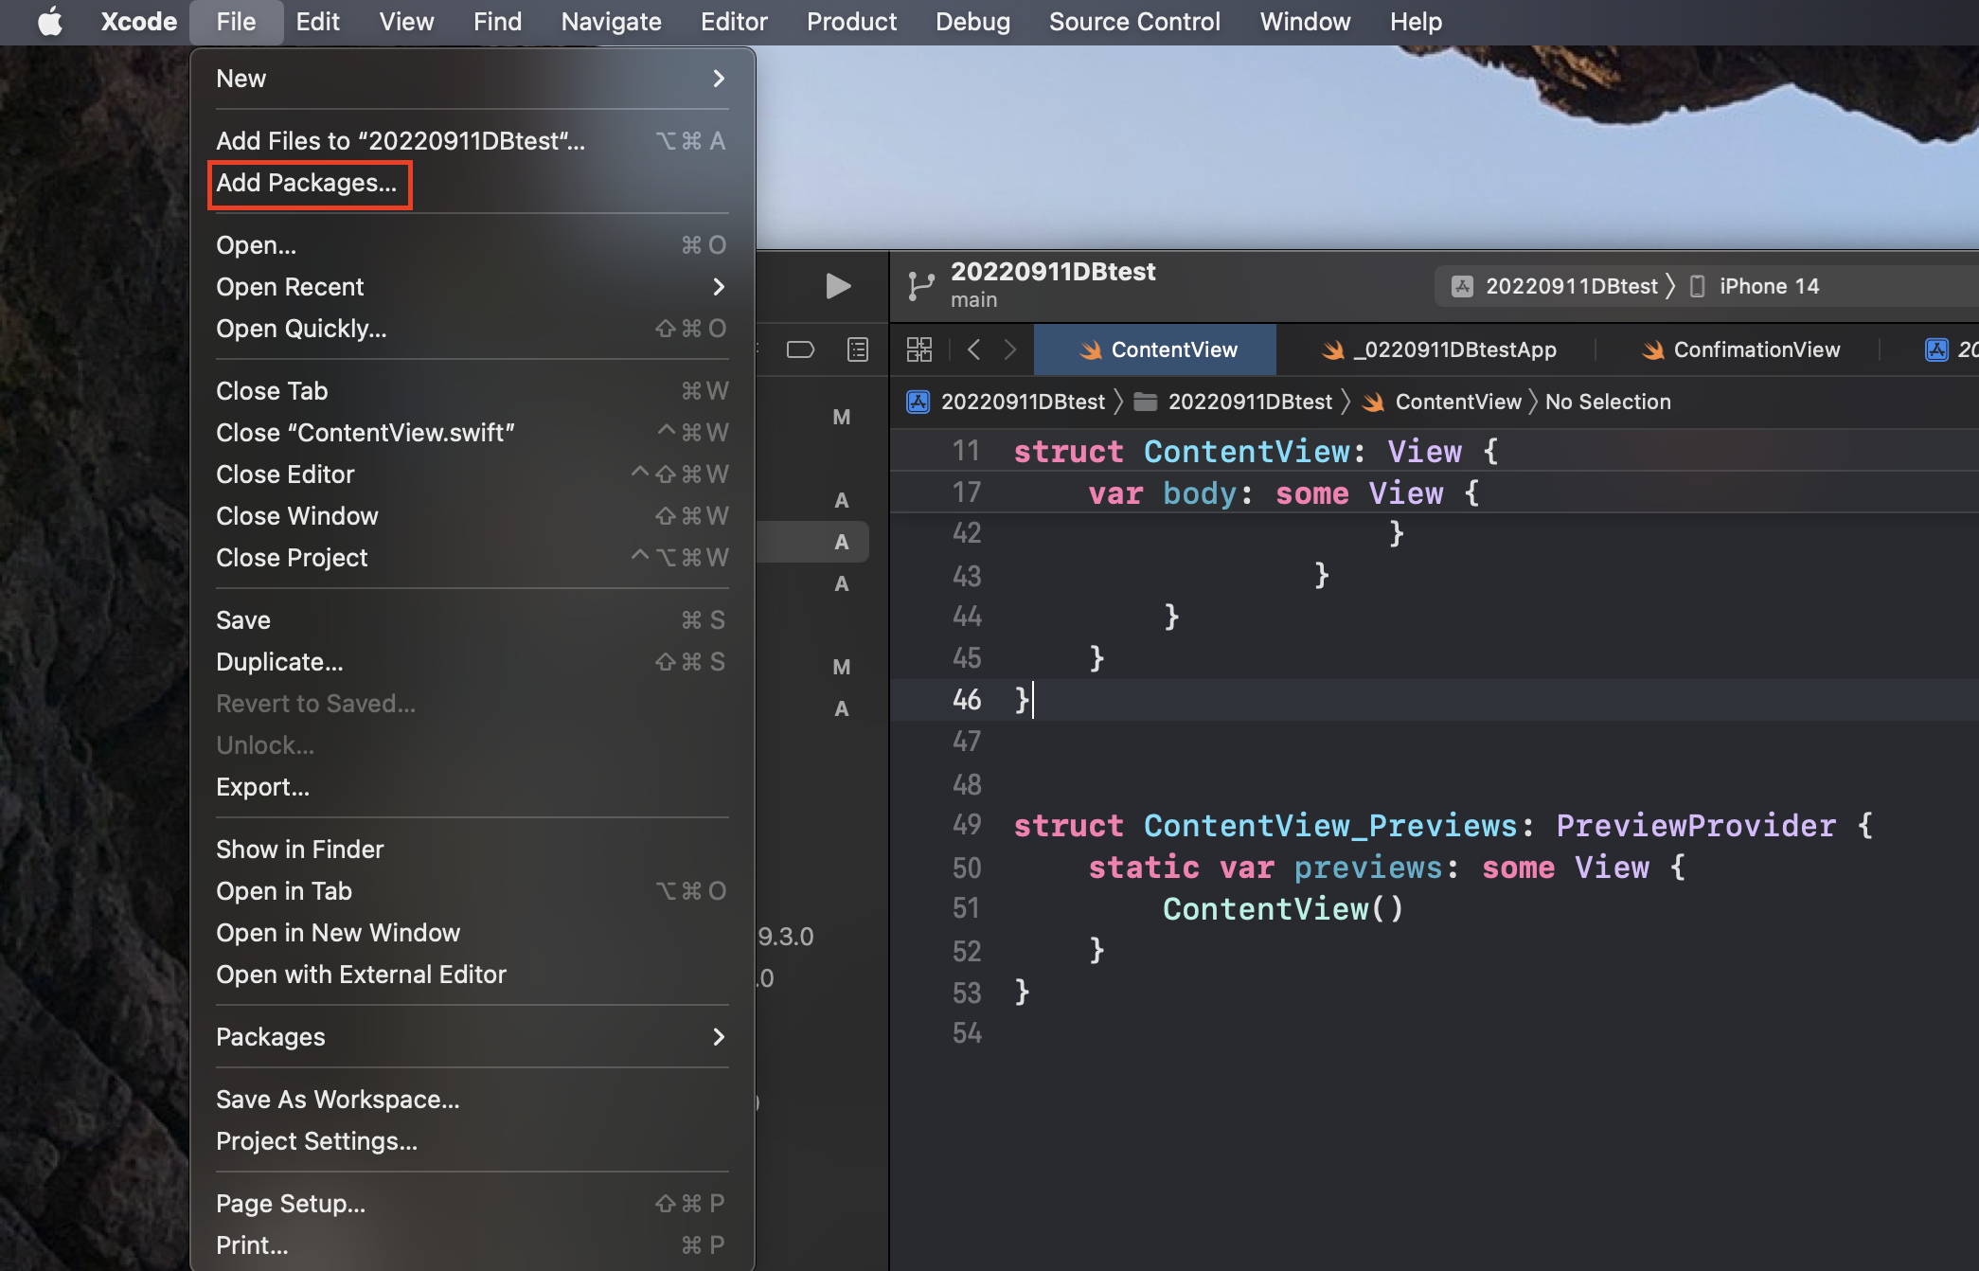Open the Apple menu
Image resolution: width=1979 pixels, height=1271 pixels.
[50, 21]
